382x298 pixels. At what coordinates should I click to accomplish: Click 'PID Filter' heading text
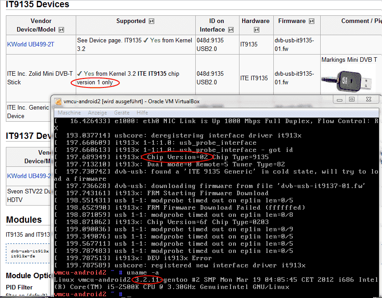19,287
